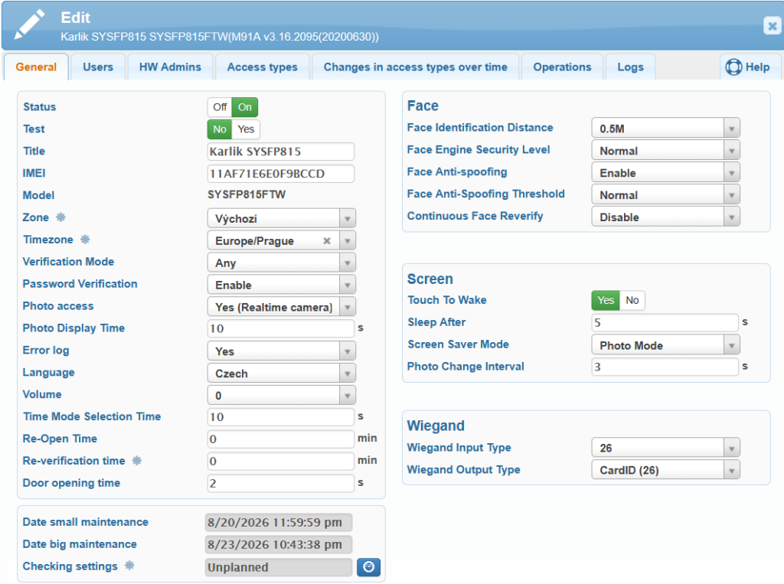Image resolution: width=784 pixels, height=584 pixels.
Task: Click asterisk icon beside Checking settings
Action: click(129, 566)
